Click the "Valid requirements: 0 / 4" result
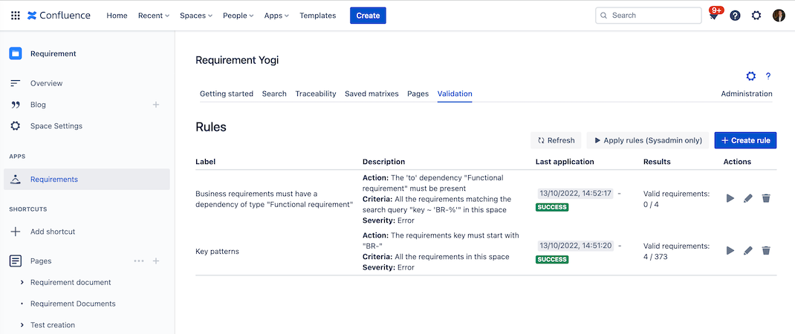This screenshot has width=795, height=334. click(x=676, y=199)
